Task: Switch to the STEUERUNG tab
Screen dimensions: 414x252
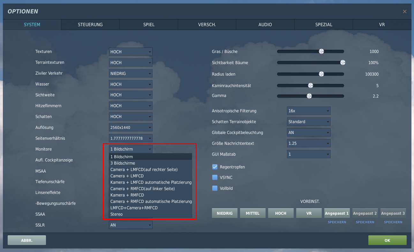Action: click(x=90, y=25)
